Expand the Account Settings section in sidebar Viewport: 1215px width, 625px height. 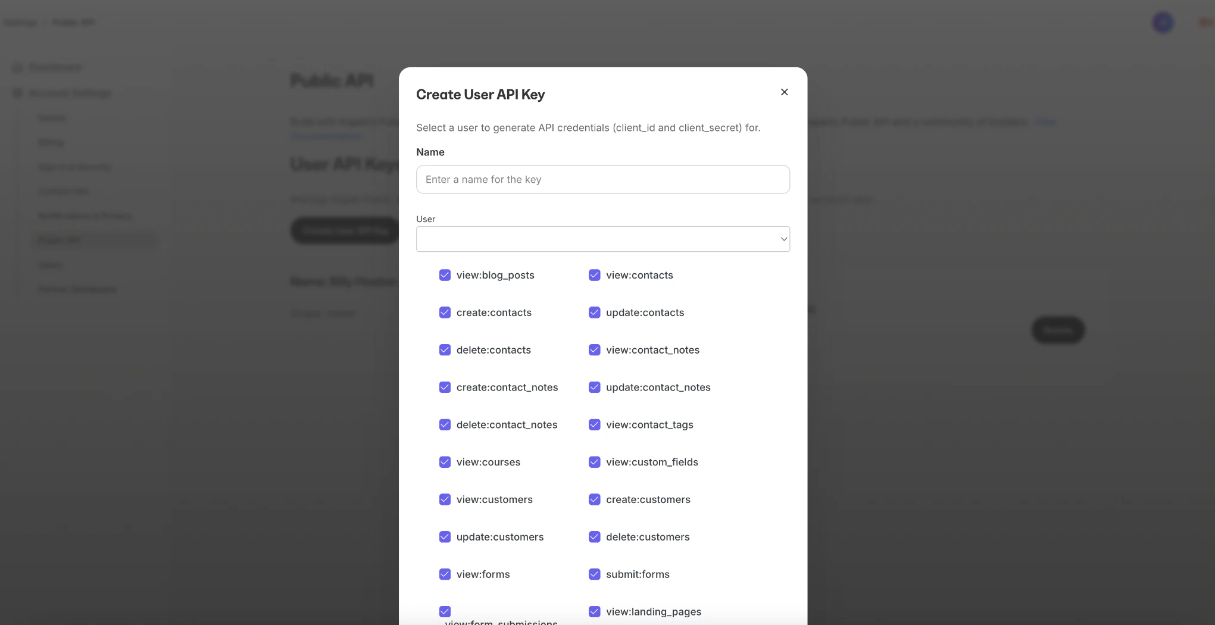71,93
